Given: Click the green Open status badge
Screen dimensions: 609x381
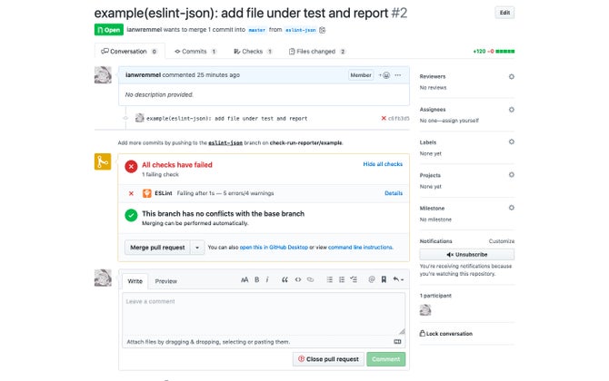Looking at the screenshot, I should click(x=109, y=30).
